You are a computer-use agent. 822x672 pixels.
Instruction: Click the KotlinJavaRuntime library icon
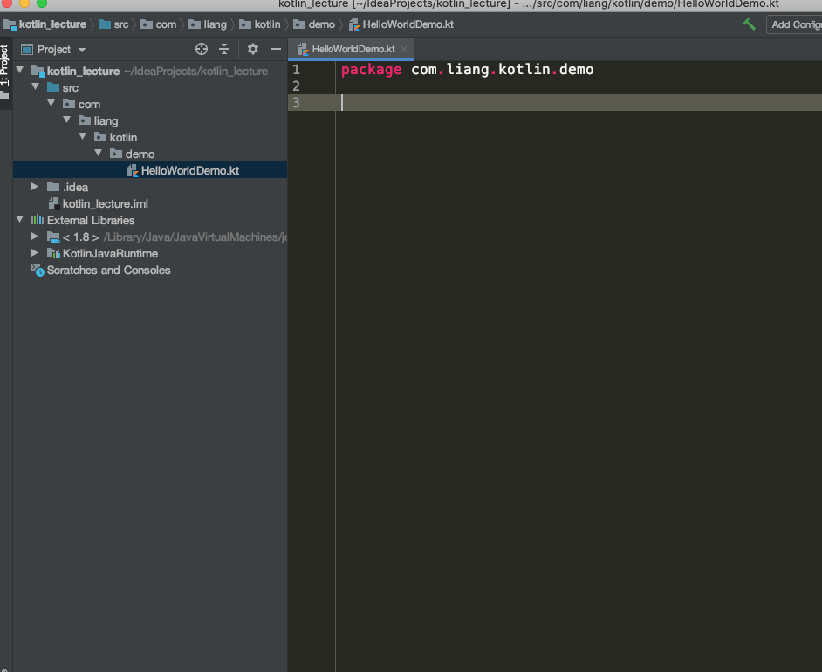(x=53, y=254)
